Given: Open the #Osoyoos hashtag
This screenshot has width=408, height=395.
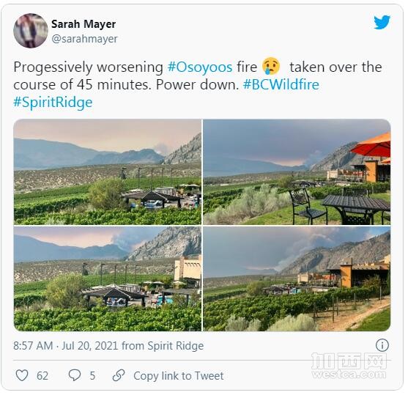Looking at the screenshot, I should (200, 67).
